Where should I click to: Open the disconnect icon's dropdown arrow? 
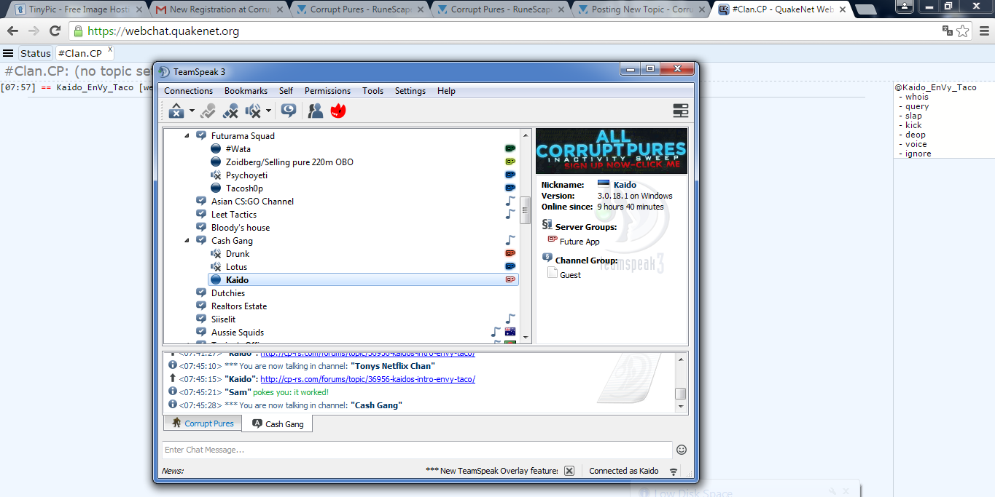192,111
